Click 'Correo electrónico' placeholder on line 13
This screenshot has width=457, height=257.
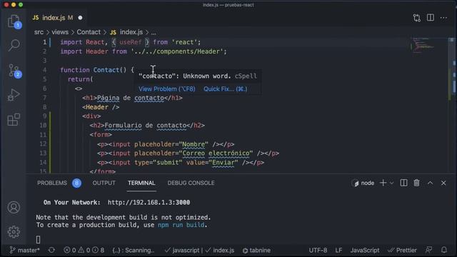click(216, 153)
